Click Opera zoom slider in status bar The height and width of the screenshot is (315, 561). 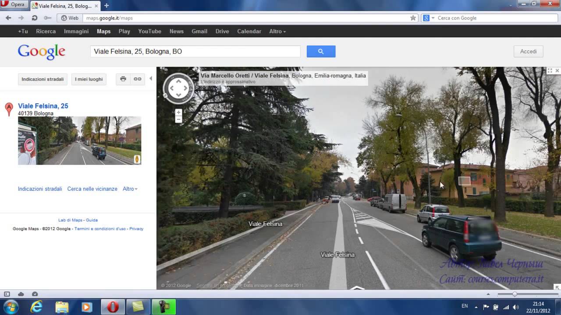point(515,294)
